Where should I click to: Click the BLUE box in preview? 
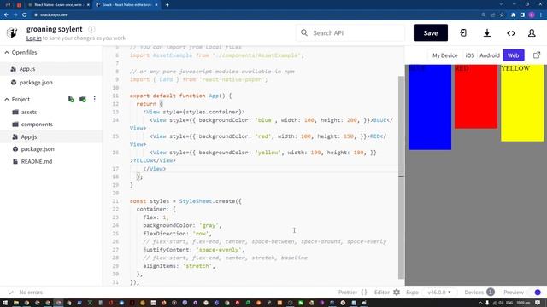(x=430, y=107)
